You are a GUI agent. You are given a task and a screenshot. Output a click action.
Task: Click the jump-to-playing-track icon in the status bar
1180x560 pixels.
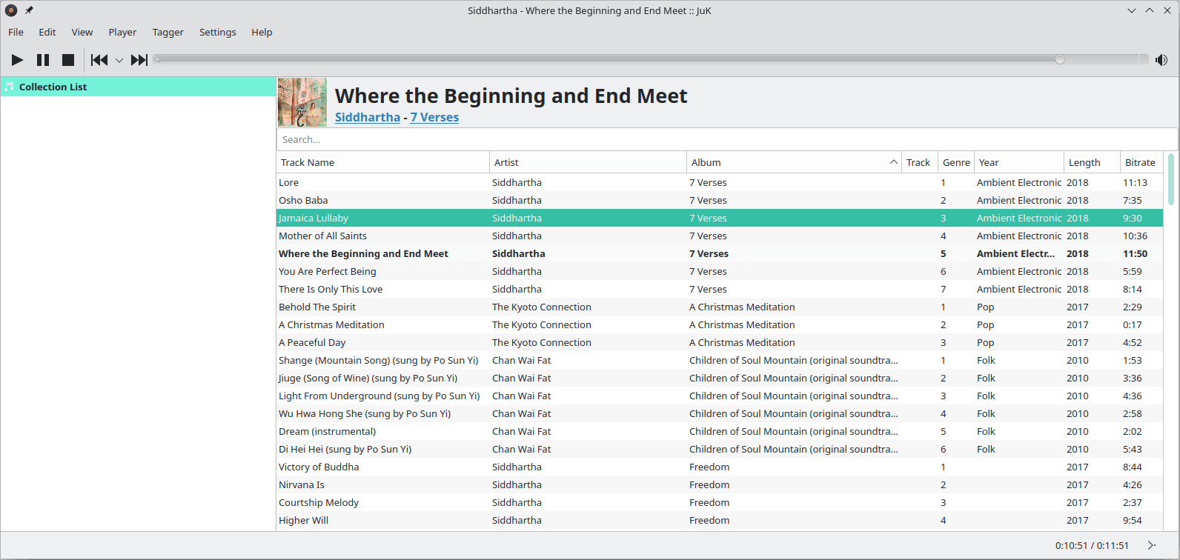click(x=1152, y=545)
